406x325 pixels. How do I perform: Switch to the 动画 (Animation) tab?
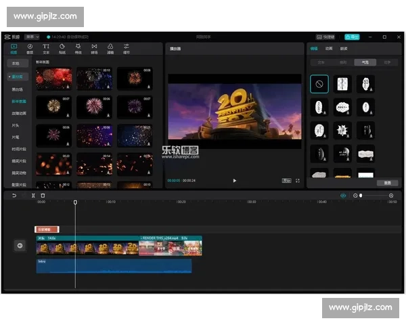click(x=329, y=49)
